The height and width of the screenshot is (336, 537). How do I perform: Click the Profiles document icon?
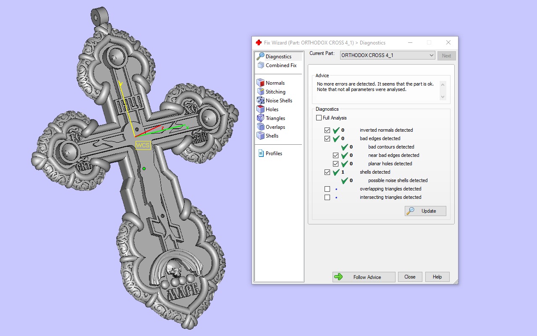tap(261, 154)
